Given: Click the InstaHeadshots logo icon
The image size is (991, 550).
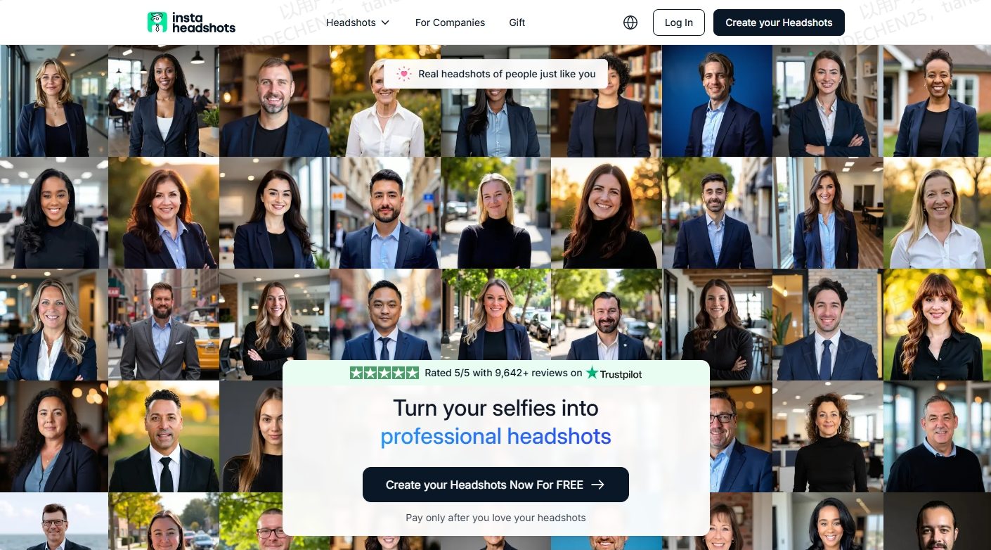Looking at the screenshot, I should tap(157, 22).
